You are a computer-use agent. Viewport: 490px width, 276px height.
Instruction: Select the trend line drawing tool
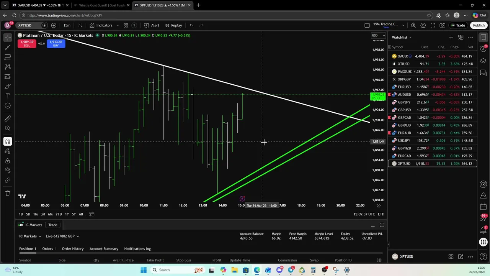coord(8,47)
